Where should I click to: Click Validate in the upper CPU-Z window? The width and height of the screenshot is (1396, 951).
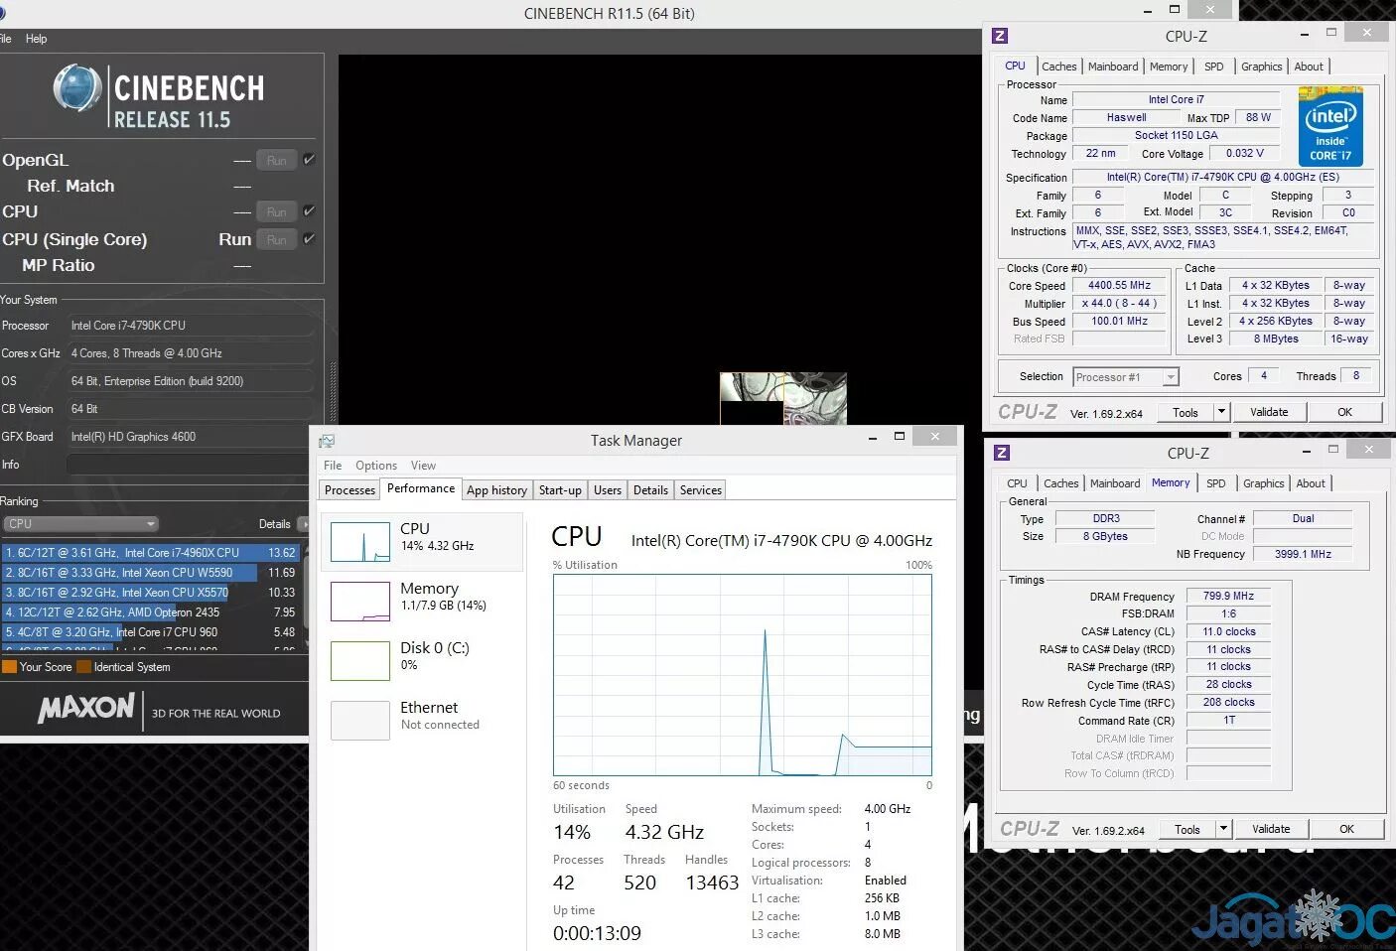[1269, 412]
